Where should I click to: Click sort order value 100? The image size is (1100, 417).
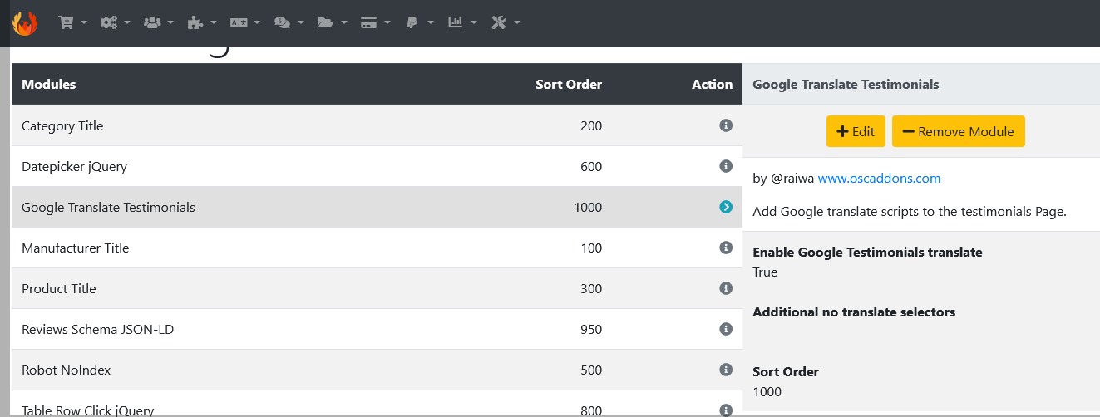(x=591, y=248)
